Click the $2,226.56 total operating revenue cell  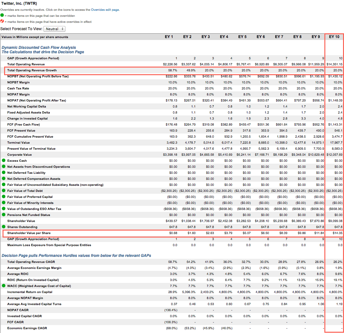pos(170,64)
